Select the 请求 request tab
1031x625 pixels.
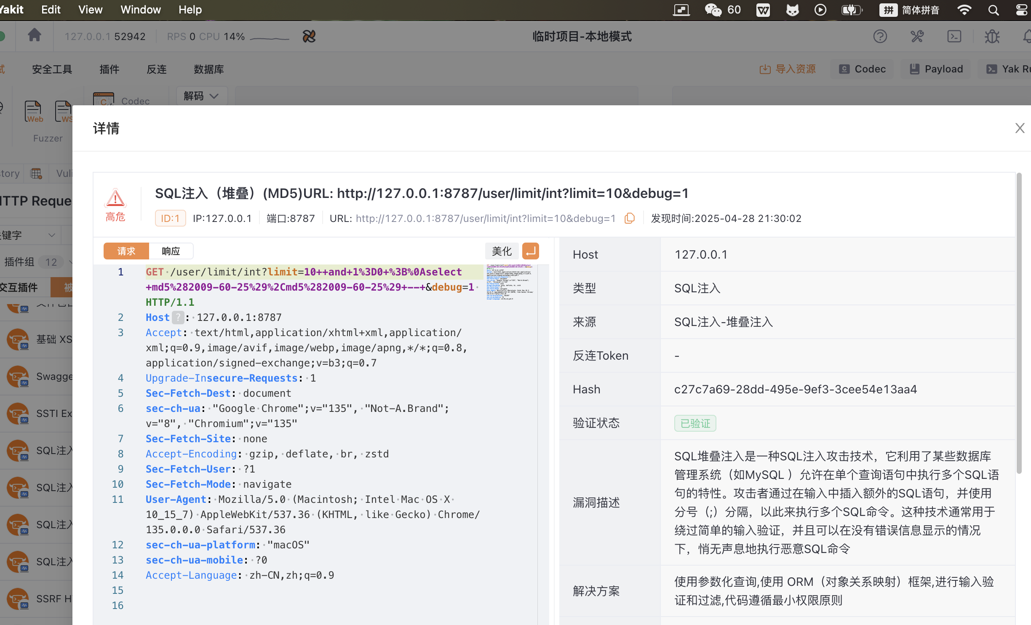tap(126, 251)
